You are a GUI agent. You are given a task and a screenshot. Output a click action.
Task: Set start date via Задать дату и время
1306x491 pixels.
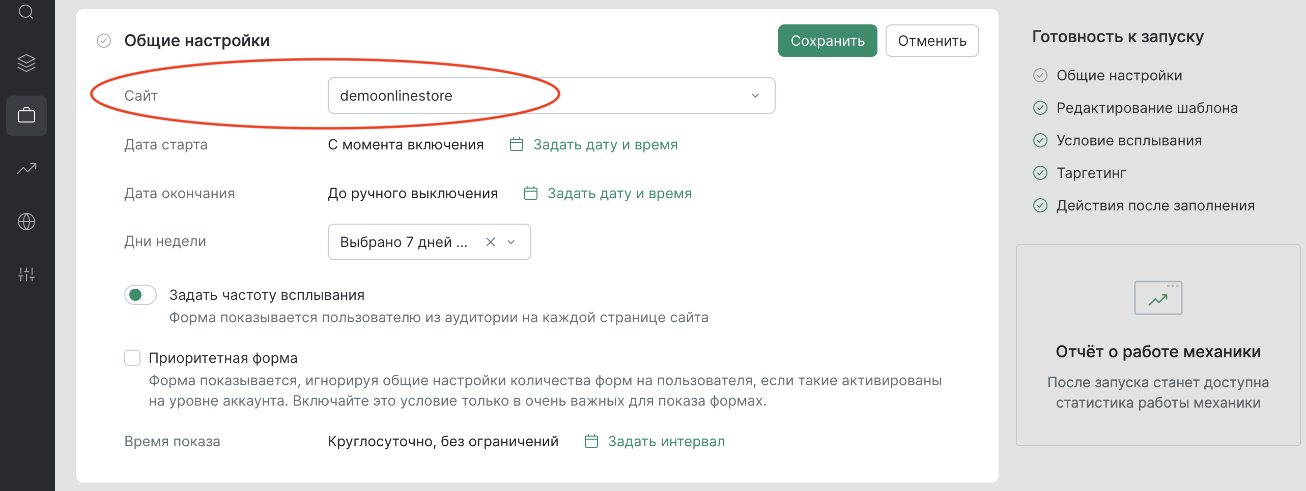606,144
